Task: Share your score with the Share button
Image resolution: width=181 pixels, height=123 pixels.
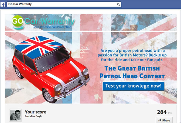Action: (x=164, y=120)
